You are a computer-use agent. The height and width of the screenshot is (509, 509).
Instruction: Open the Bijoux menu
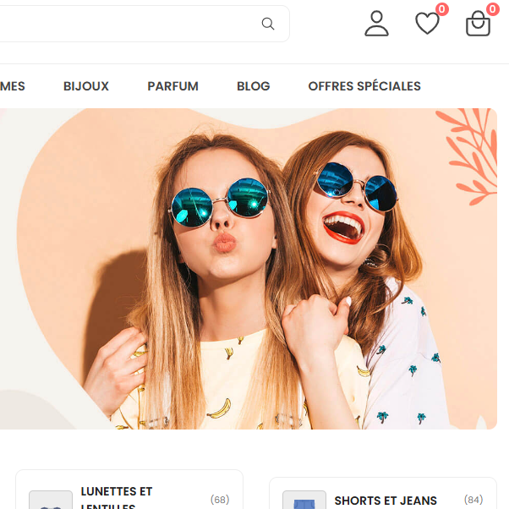pos(86,86)
